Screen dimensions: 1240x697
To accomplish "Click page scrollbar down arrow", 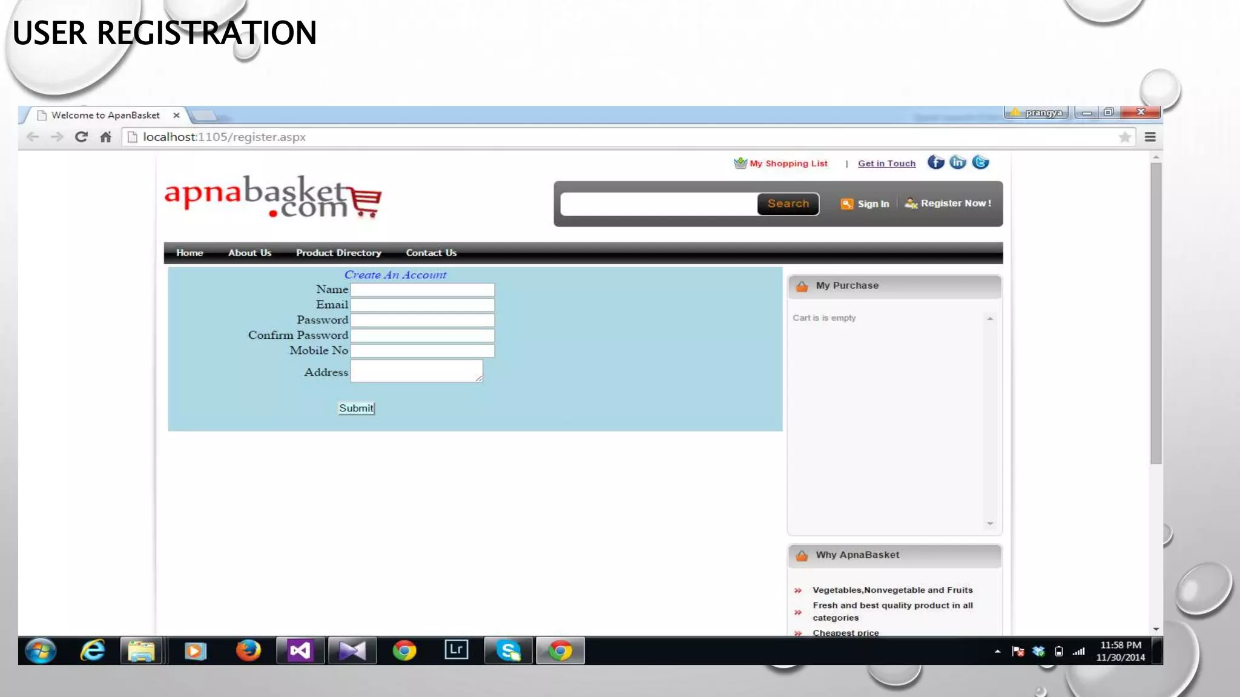I will (x=1156, y=629).
